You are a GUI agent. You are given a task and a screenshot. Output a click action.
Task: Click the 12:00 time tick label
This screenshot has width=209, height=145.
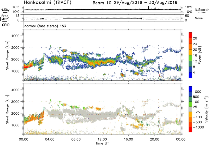point(102,140)
